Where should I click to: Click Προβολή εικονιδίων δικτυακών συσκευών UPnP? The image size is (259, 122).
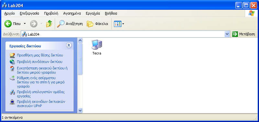pos(41,104)
